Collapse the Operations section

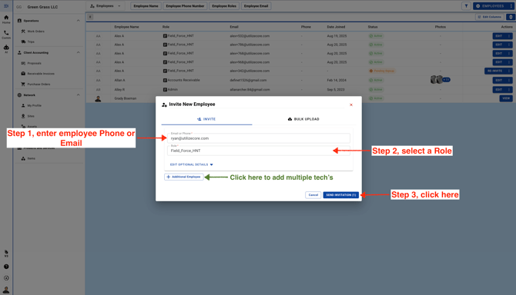[x=79, y=21]
